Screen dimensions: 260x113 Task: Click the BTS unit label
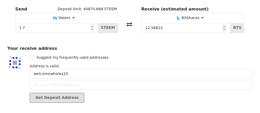237,28
